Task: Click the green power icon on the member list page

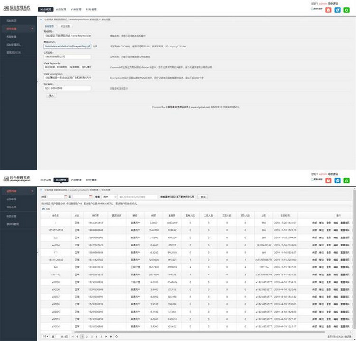Action: [x=347, y=180]
